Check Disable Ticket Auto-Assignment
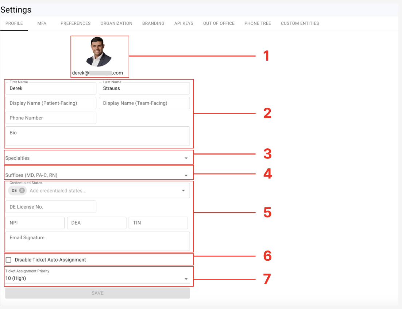Viewport: 402px width, 309px height. tap(8, 260)
